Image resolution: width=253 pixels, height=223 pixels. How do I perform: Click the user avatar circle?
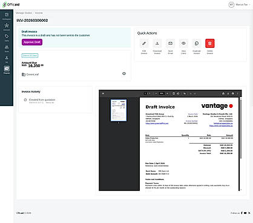[231, 4]
